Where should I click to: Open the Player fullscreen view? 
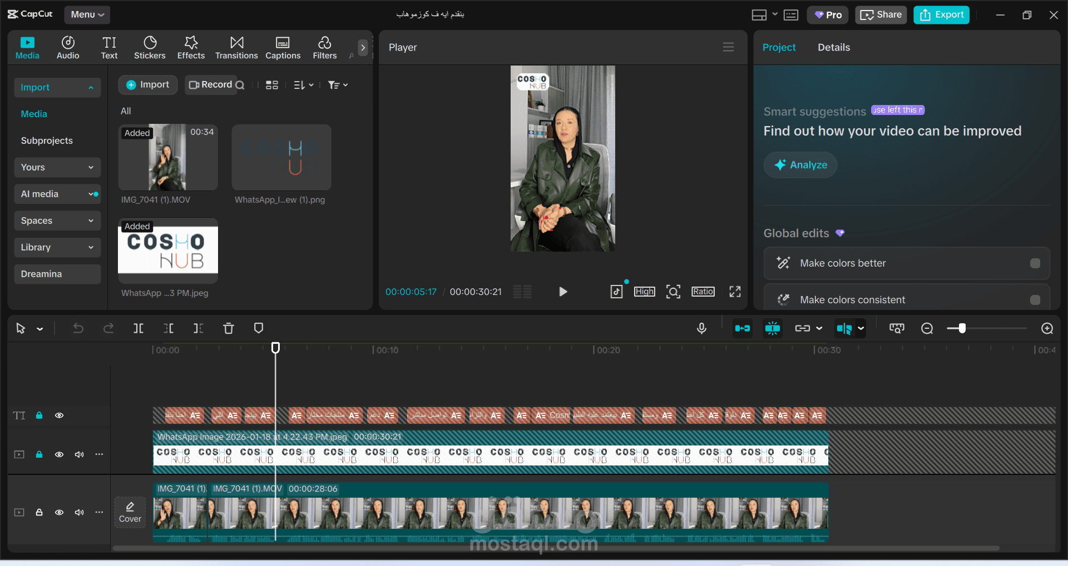point(735,292)
